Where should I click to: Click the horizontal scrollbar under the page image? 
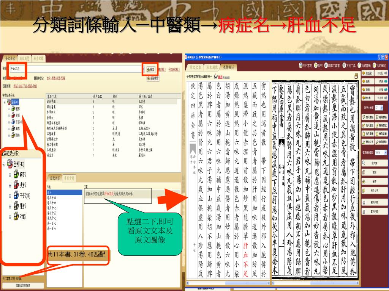click(316, 283)
